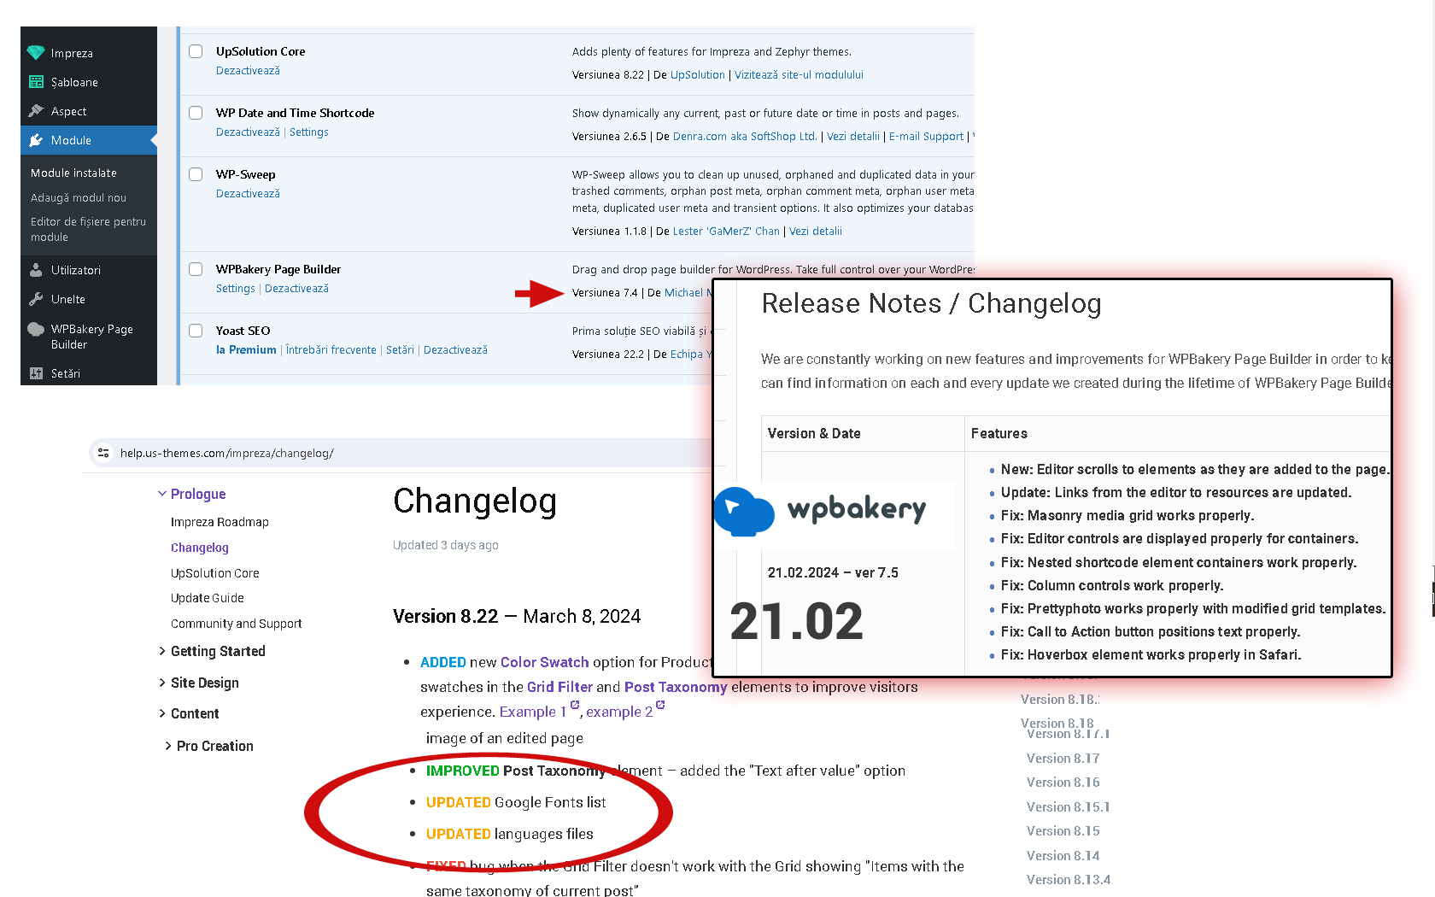Viewport: 1435px width, 897px height.
Task: Open Yoast SEO Setări link
Action: coord(400,350)
